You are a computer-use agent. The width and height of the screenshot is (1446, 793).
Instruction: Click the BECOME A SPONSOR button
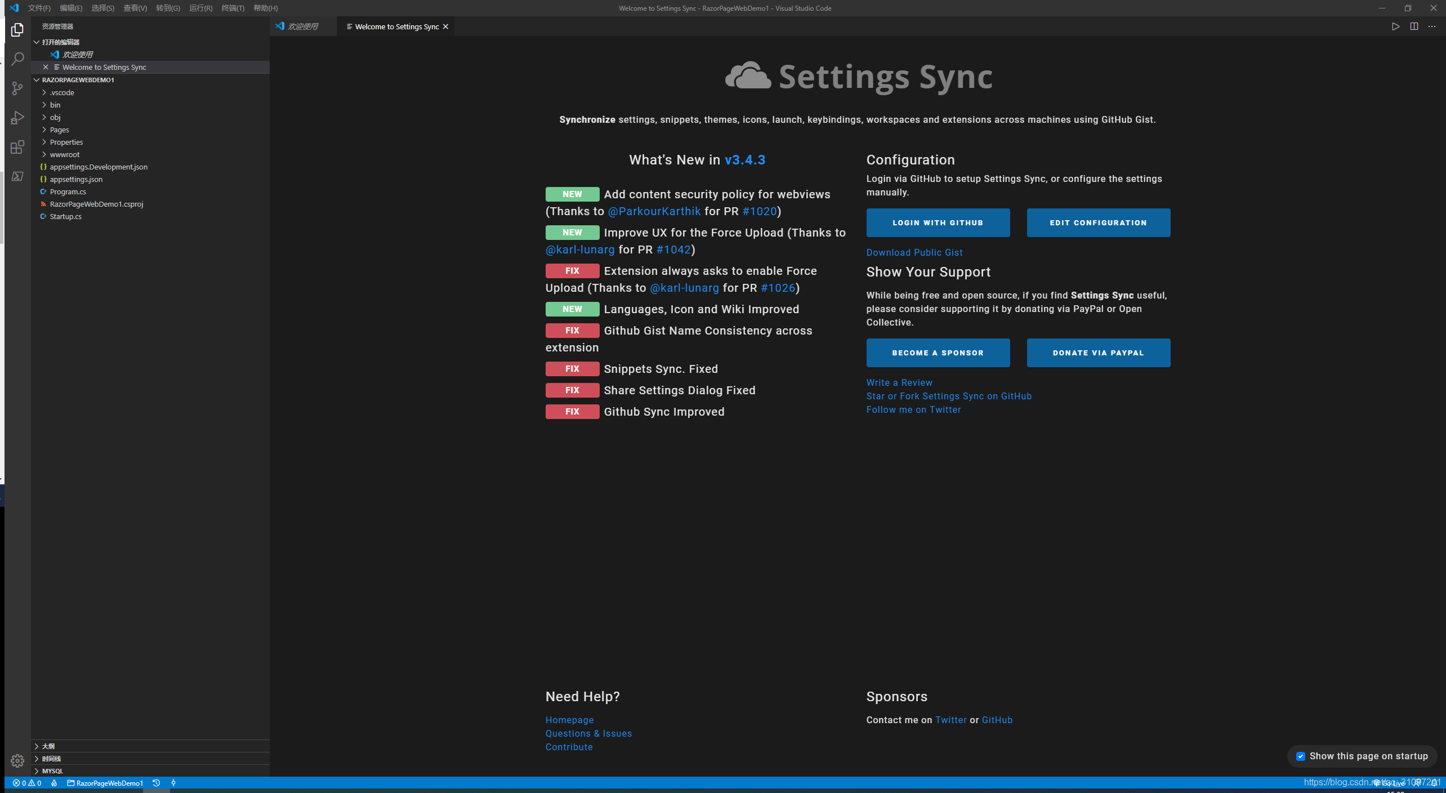(x=938, y=353)
